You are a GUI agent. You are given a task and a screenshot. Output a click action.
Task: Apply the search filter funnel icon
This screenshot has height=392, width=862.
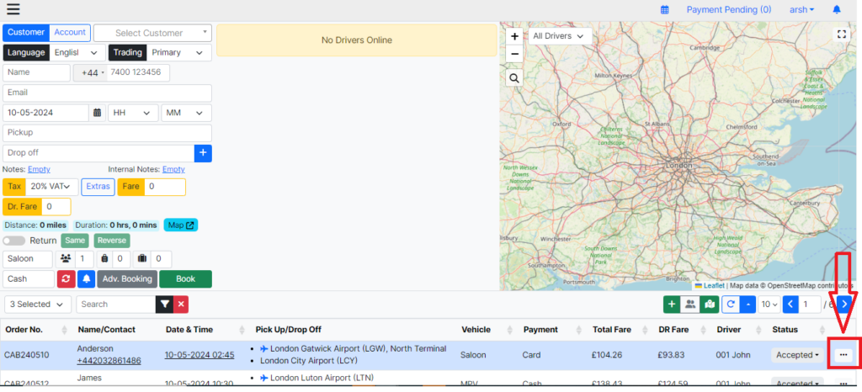click(x=164, y=305)
